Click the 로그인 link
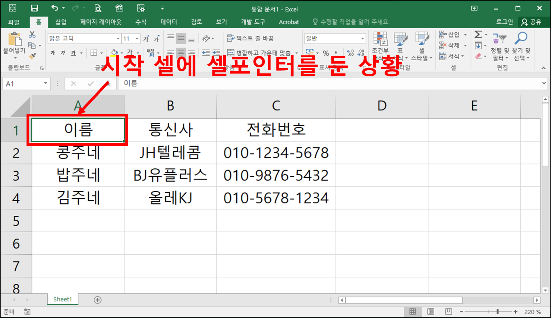 pyautogui.click(x=504, y=22)
